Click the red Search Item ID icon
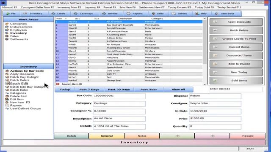The width and height of the screenshot is (271, 152). coord(58,84)
